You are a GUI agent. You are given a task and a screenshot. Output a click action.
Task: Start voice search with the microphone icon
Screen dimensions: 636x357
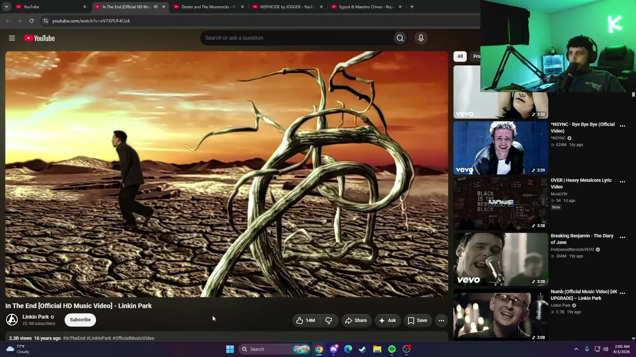pos(421,38)
